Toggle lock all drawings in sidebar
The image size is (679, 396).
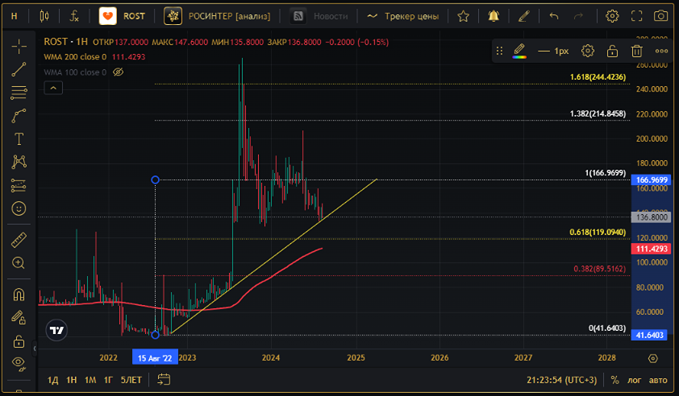click(x=19, y=341)
